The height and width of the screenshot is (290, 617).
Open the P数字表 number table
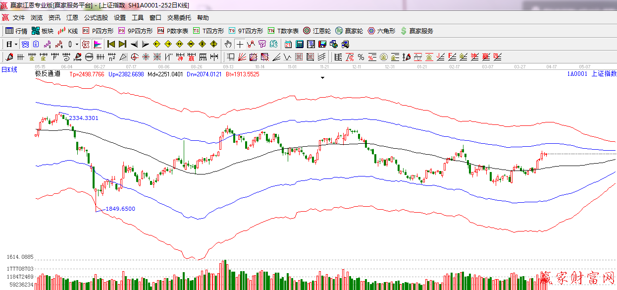[x=173, y=31]
